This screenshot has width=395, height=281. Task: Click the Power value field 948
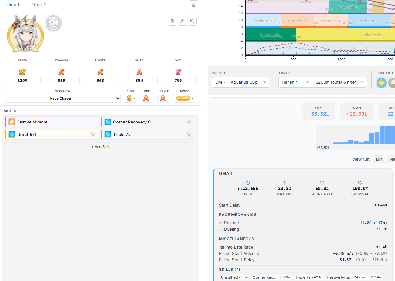100,81
